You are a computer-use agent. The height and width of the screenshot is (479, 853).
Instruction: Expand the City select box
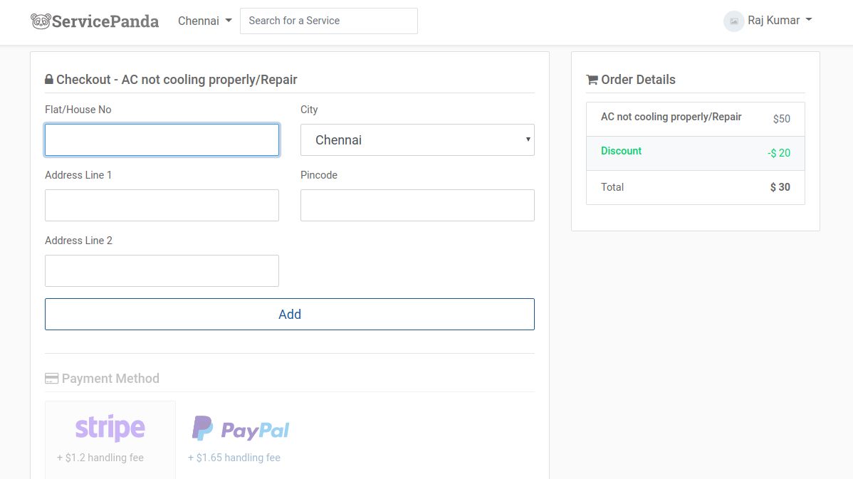(x=417, y=140)
